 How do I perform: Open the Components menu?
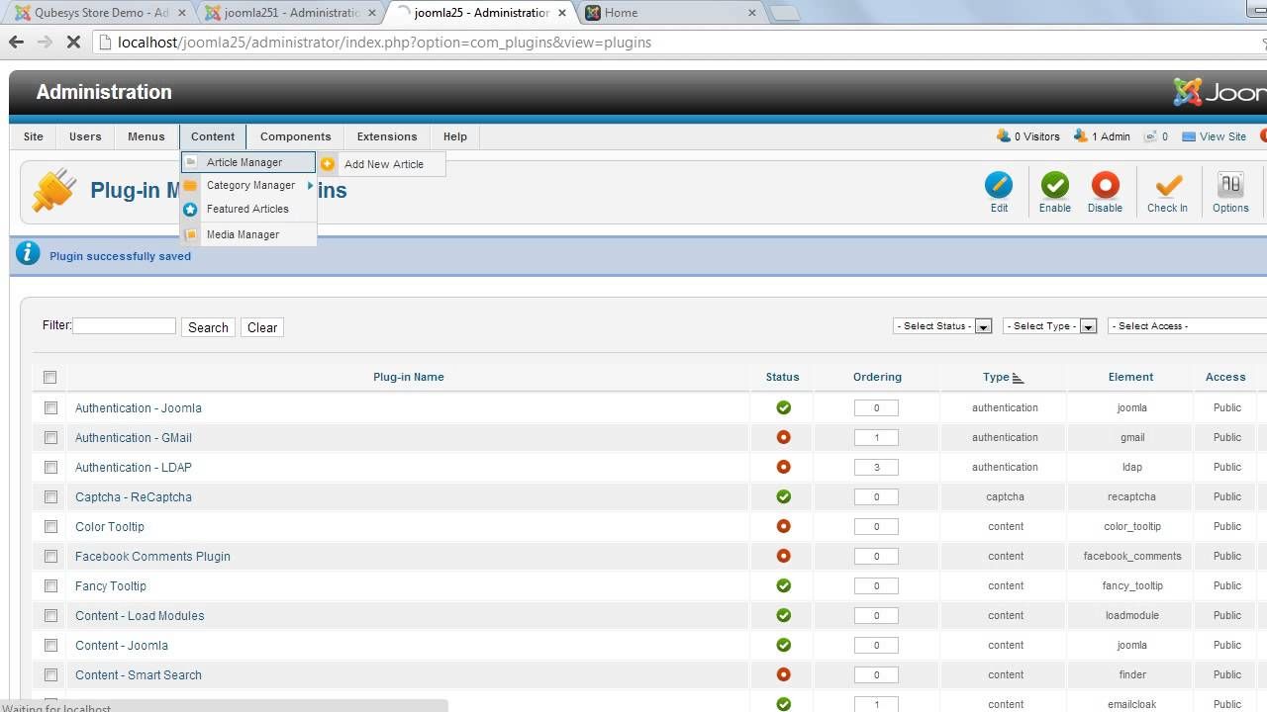[x=295, y=136]
